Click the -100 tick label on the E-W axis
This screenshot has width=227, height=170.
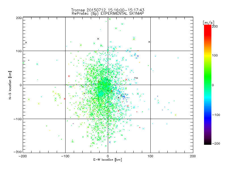point(65,156)
